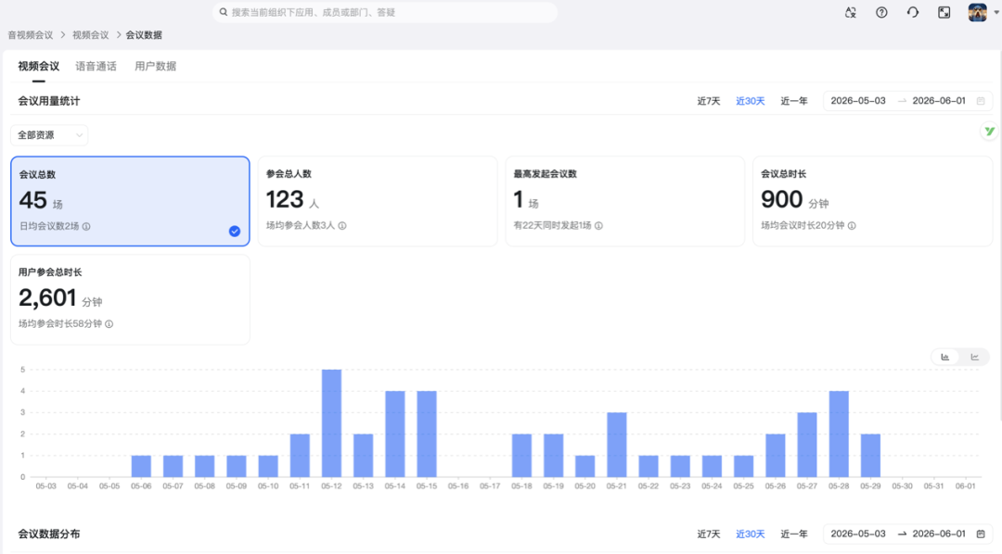Focus the organization search input field
Image resolution: width=1002 pixels, height=554 pixels.
(x=385, y=12)
